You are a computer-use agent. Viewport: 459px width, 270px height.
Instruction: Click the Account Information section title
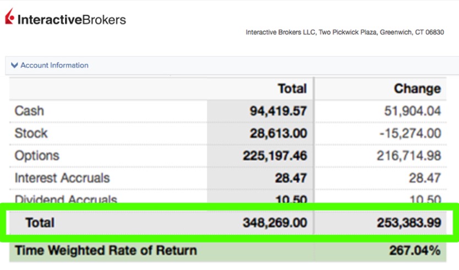click(54, 65)
